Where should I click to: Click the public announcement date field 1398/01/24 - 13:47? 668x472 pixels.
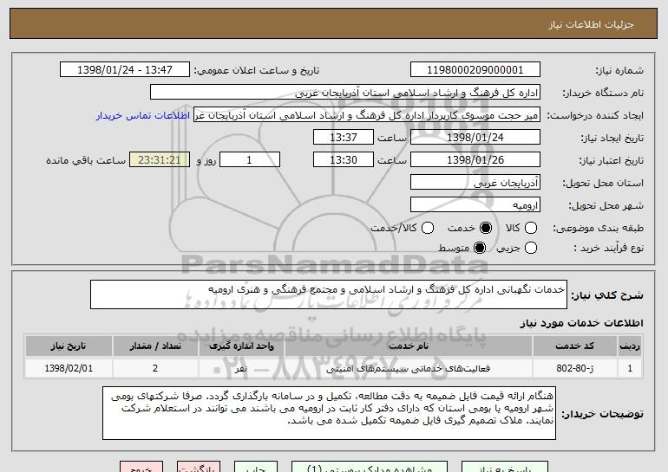pos(125,70)
